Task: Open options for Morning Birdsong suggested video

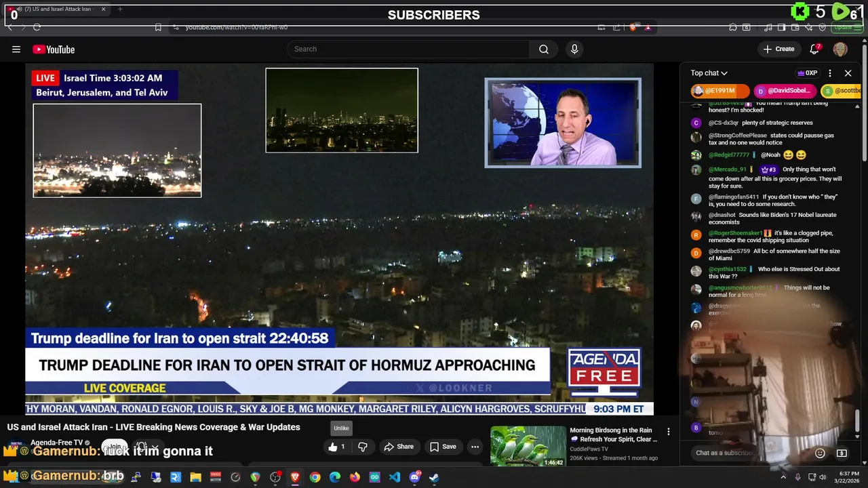Action: [x=668, y=432]
